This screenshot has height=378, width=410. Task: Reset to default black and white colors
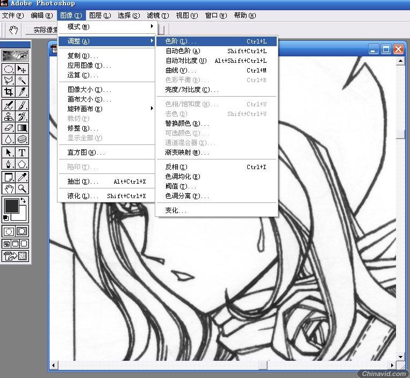coord(6,218)
